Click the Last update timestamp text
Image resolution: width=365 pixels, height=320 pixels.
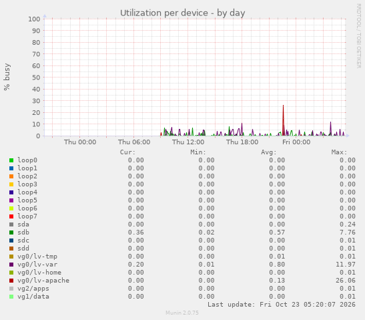coord(282,305)
